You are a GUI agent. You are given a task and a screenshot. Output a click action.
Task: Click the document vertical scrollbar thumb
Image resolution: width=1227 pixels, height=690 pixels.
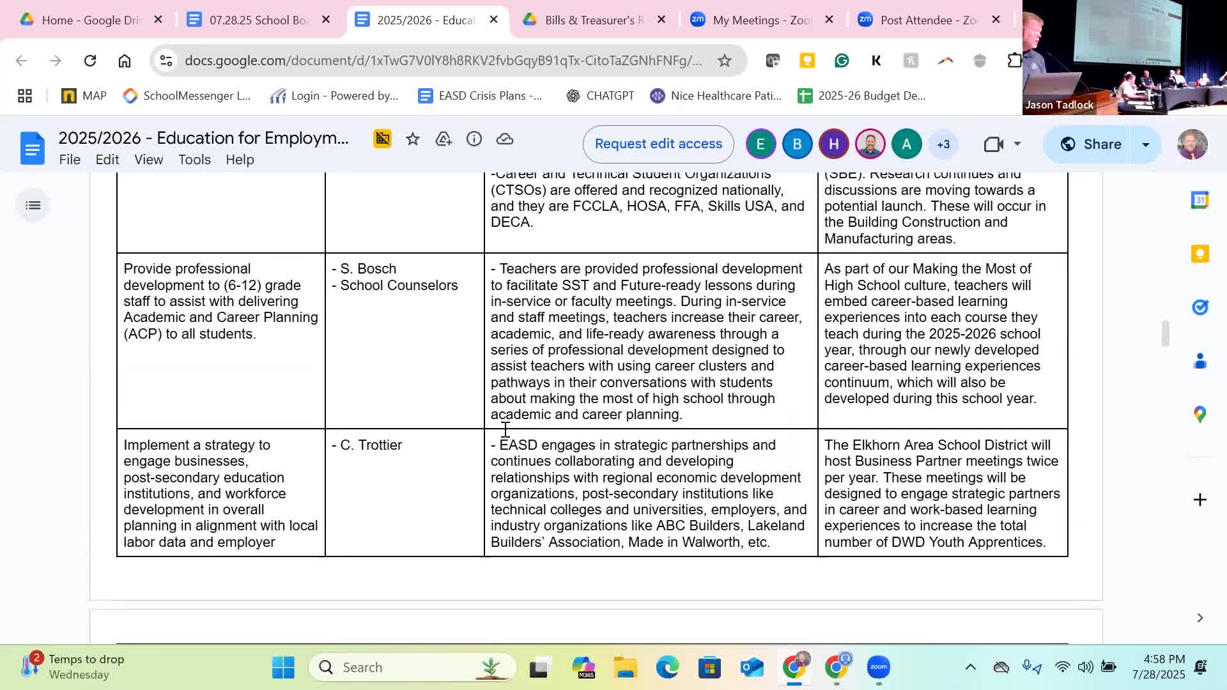click(1166, 333)
